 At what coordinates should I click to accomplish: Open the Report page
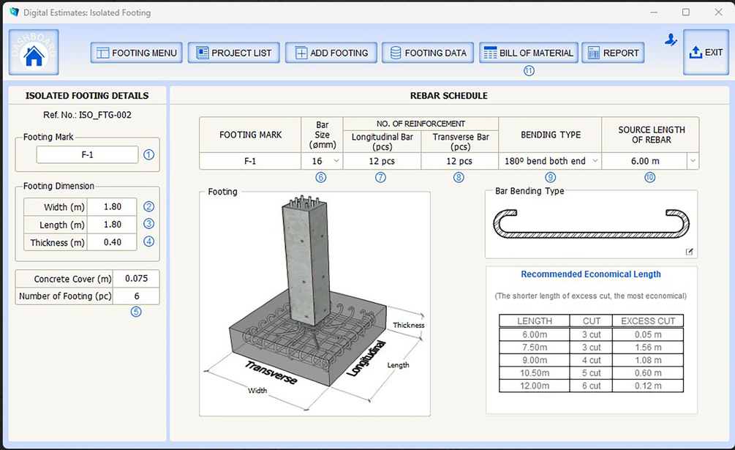[x=613, y=53]
